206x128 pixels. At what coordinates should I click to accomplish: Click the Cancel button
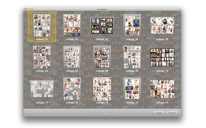[159, 113]
